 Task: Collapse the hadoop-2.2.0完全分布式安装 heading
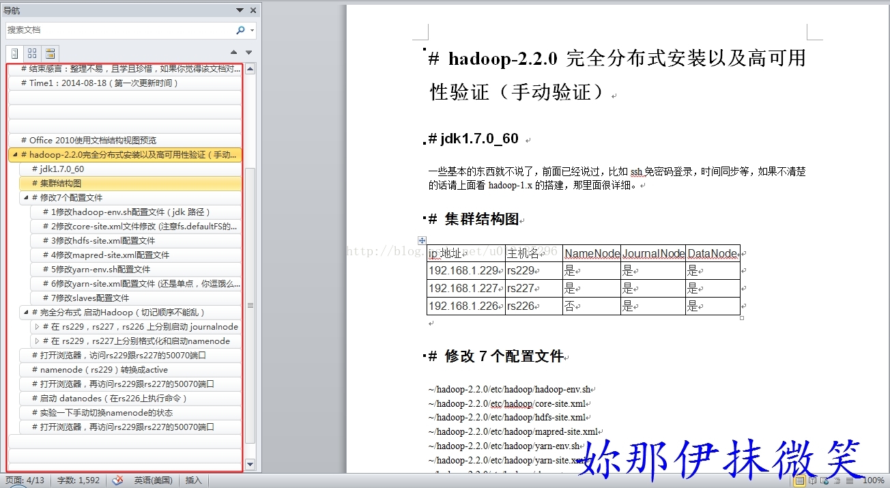click(15, 155)
